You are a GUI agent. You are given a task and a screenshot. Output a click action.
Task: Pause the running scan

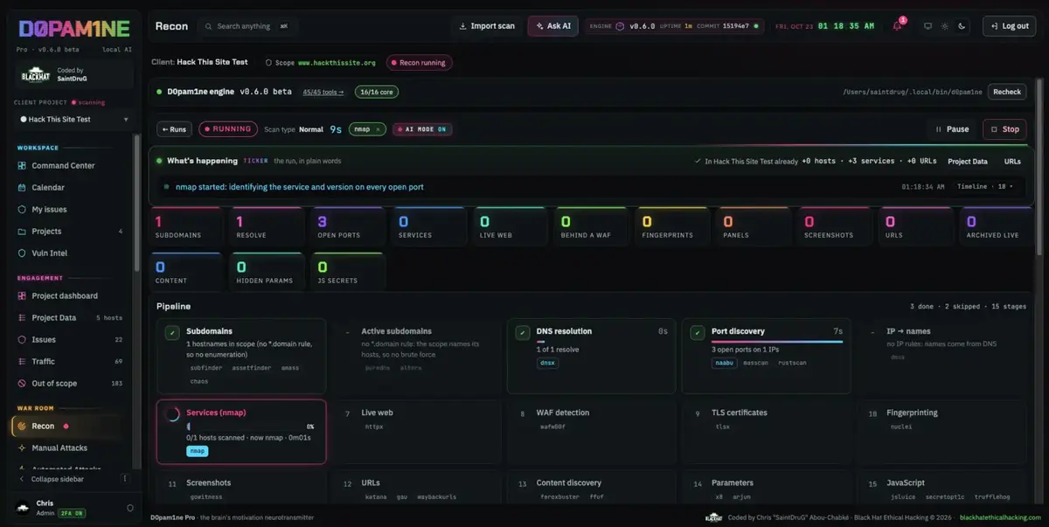(x=952, y=129)
